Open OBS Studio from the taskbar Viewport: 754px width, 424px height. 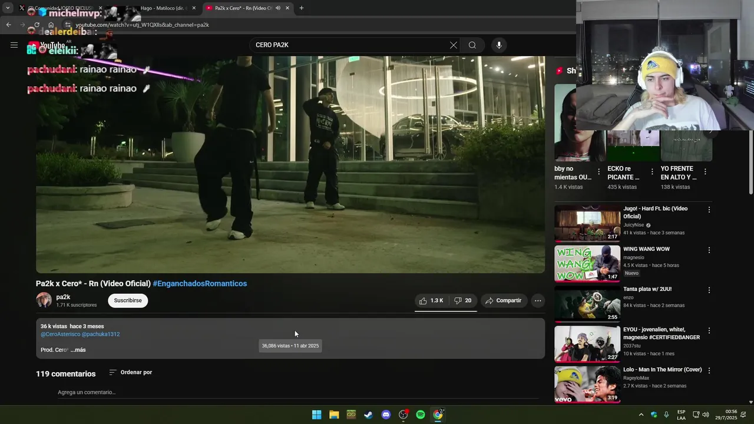coord(404,415)
